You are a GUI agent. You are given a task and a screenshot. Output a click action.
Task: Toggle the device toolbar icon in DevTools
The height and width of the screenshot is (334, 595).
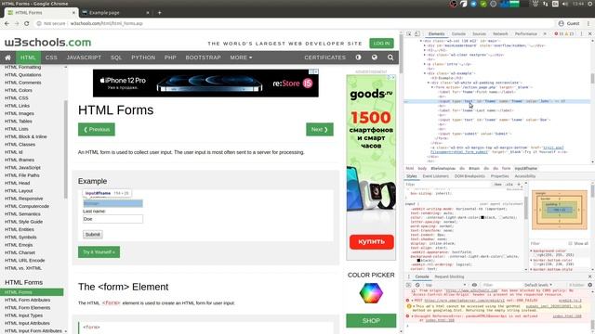(417, 33)
